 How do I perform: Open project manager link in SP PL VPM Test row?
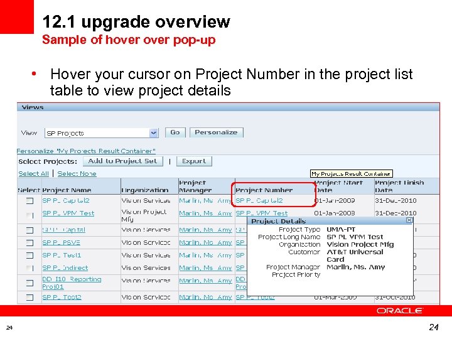pyautogui.click(x=205, y=213)
